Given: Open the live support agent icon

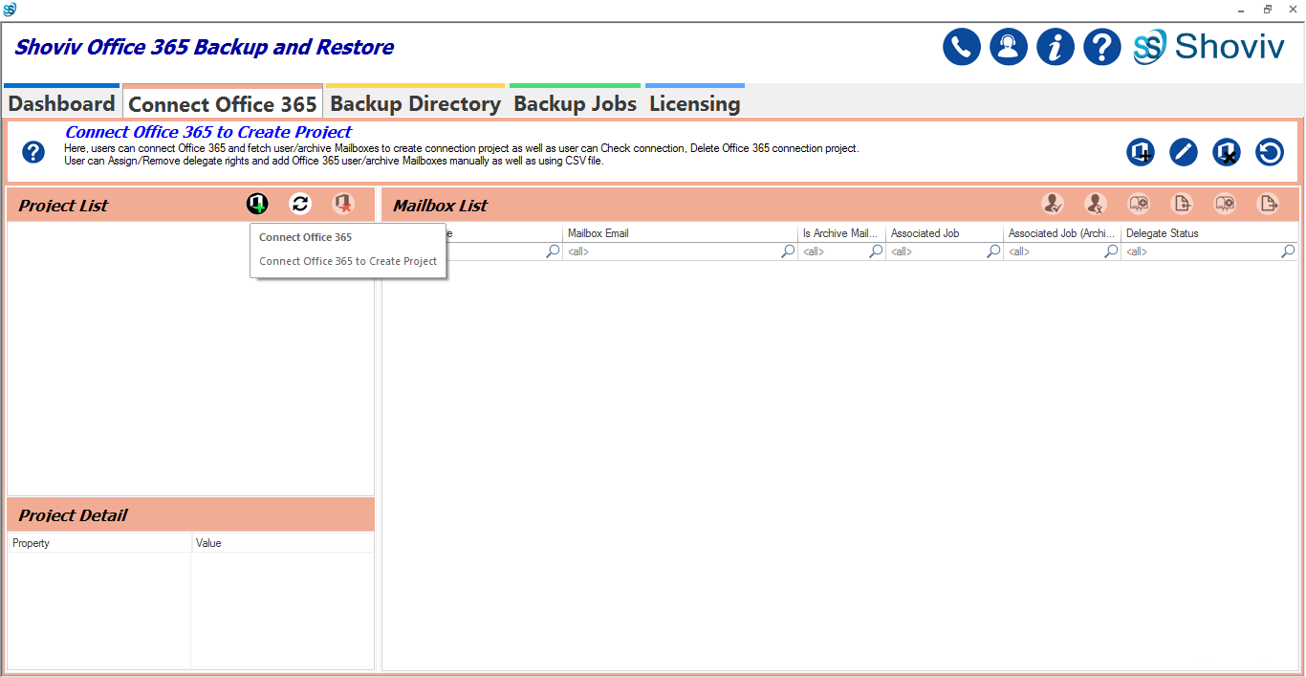Looking at the screenshot, I should (1009, 47).
